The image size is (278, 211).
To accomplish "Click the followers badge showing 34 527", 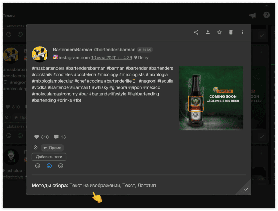I will tap(145, 50).
